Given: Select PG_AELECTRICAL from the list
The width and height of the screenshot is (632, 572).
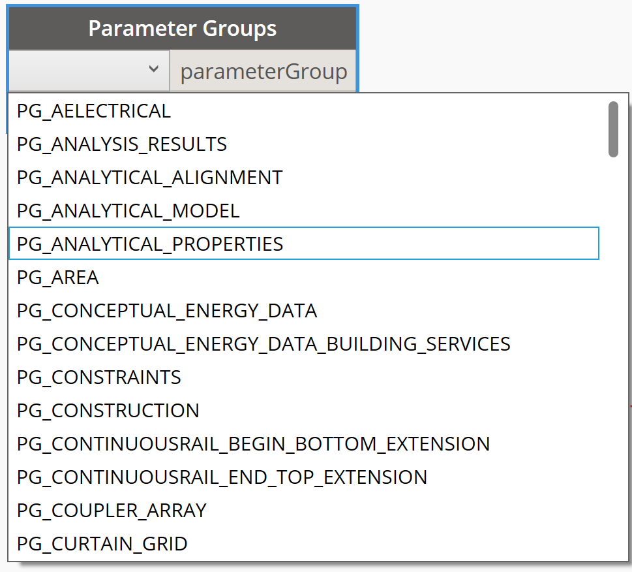Looking at the screenshot, I should pos(94,111).
